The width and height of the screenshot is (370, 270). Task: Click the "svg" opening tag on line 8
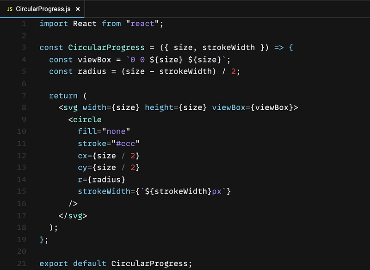pyautogui.click(x=71, y=107)
